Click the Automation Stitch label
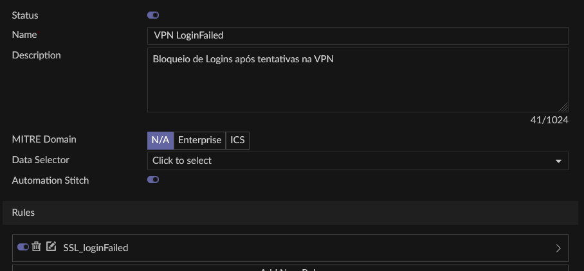Viewport: 584px width, 271px height. [x=51, y=180]
